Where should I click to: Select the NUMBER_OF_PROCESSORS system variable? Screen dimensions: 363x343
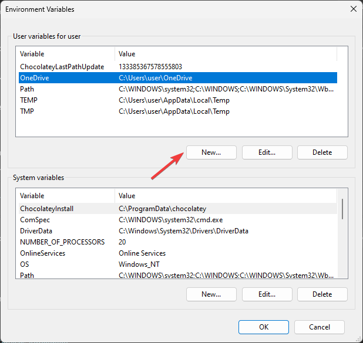(62, 242)
